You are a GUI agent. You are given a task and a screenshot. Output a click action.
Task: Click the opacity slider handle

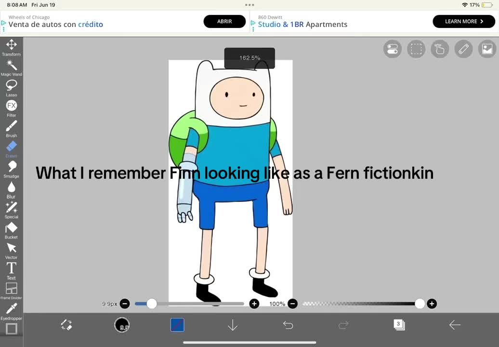420,304
